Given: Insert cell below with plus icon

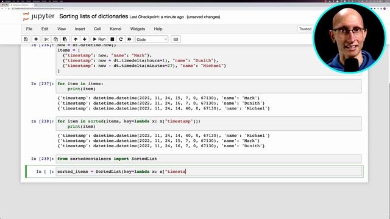Looking at the screenshot, I should tap(36, 39).
